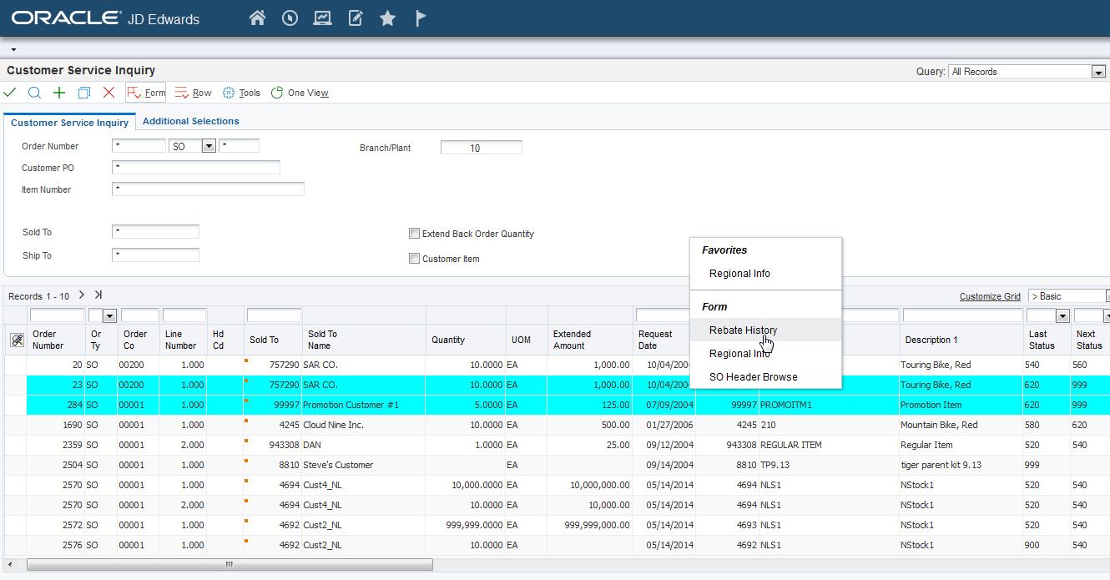Click the Copy record icon

[x=83, y=92]
